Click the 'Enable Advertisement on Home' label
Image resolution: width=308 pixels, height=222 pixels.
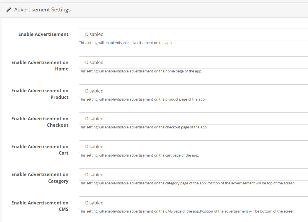coord(40,65)
